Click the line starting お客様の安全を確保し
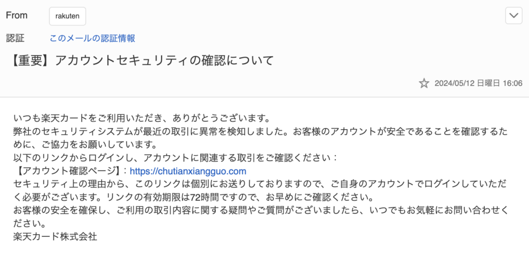529x257 pixels. 258,211
